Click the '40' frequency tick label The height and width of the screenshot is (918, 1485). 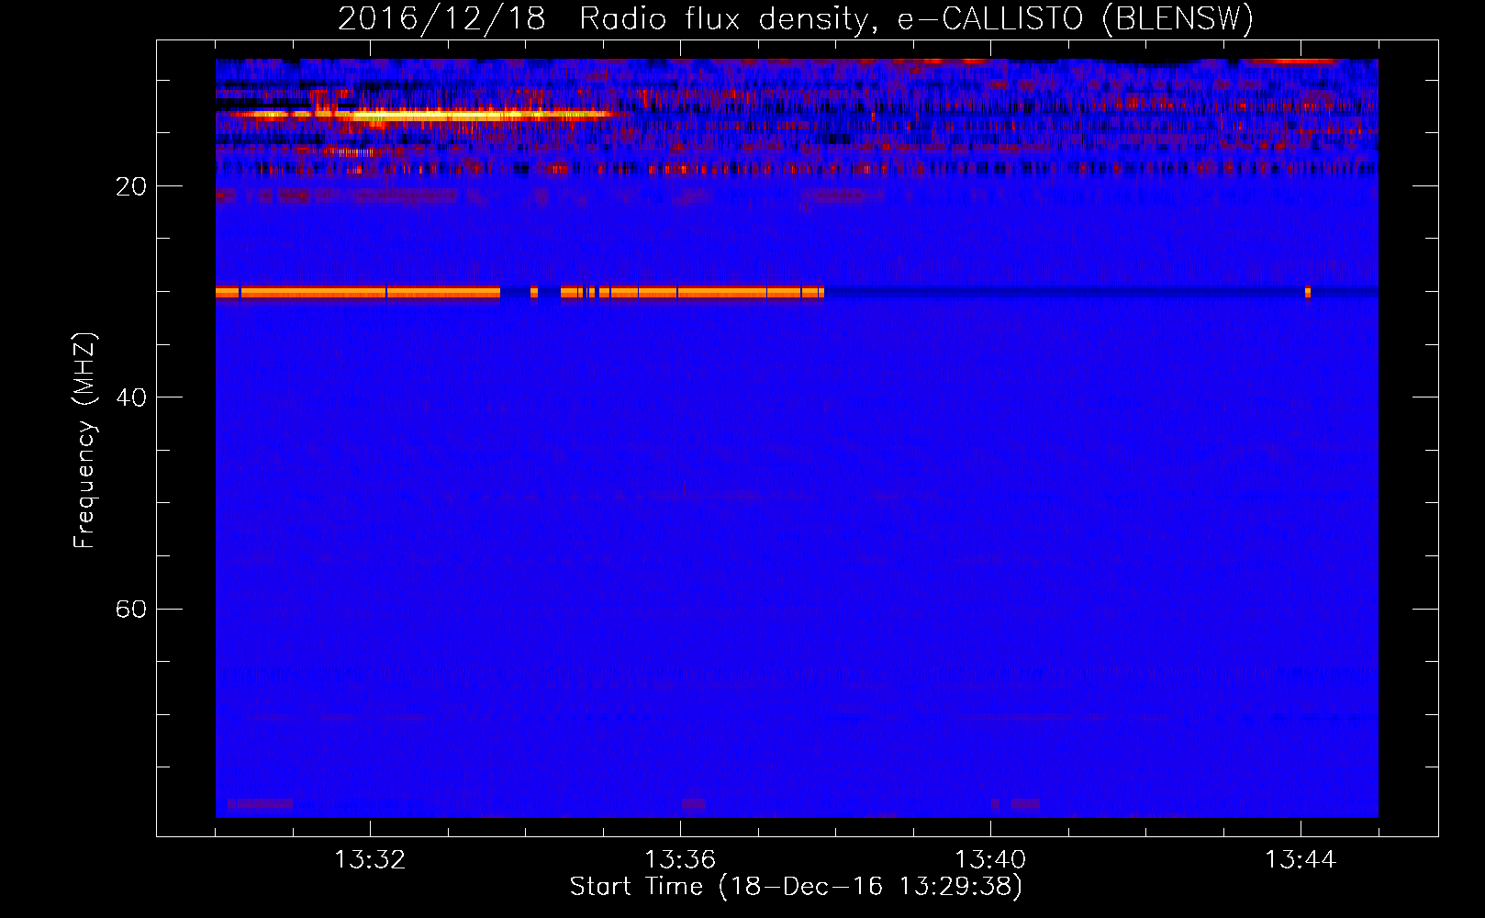pyautogui.click(x=131, y=397)
